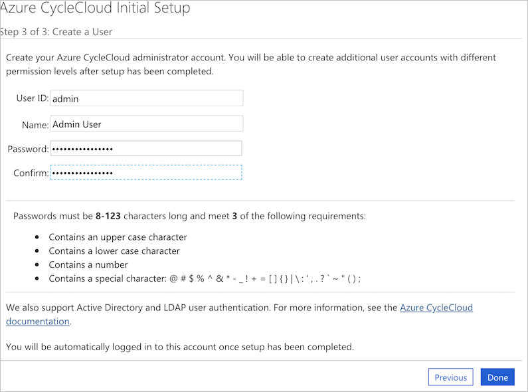Click the upper case character requirement
The image size is (528, 392).
coord(118,237)
